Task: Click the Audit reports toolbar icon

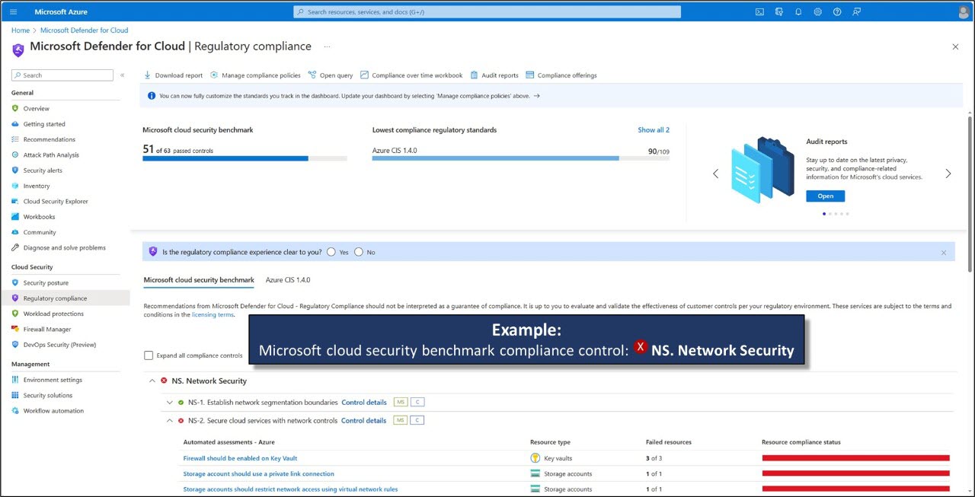Action: pos(474,75)
